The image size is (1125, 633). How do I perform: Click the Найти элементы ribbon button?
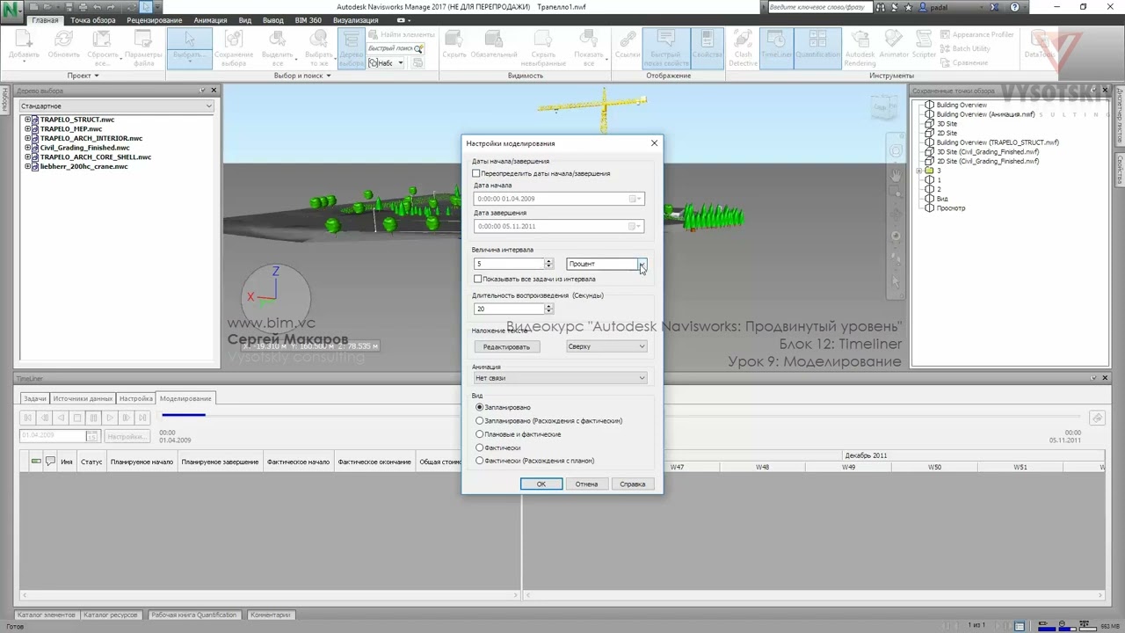(402, 34)
